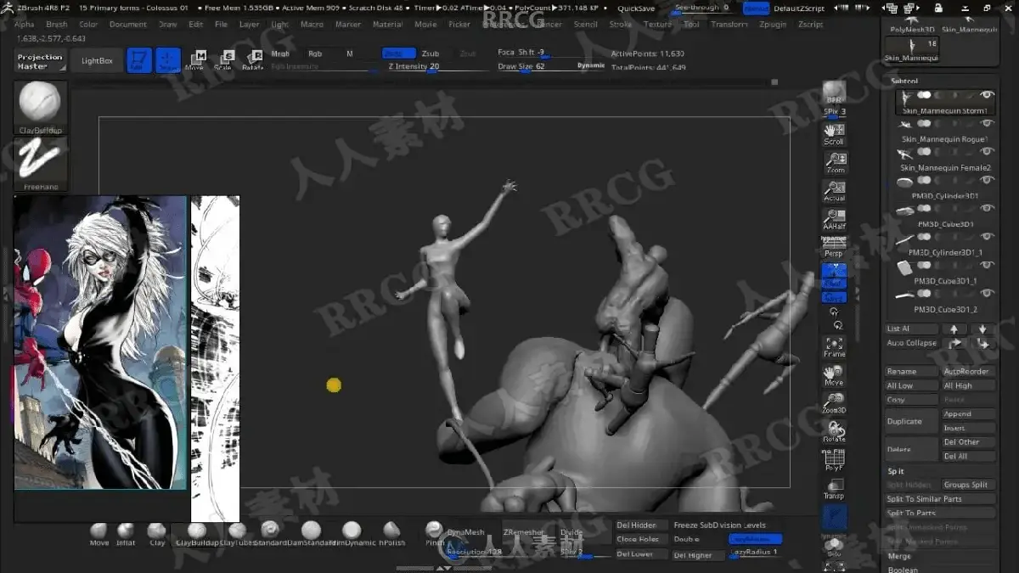The image size is (1019, 573).
Task: Open the Document menu
Action: [x=128, y=25]
